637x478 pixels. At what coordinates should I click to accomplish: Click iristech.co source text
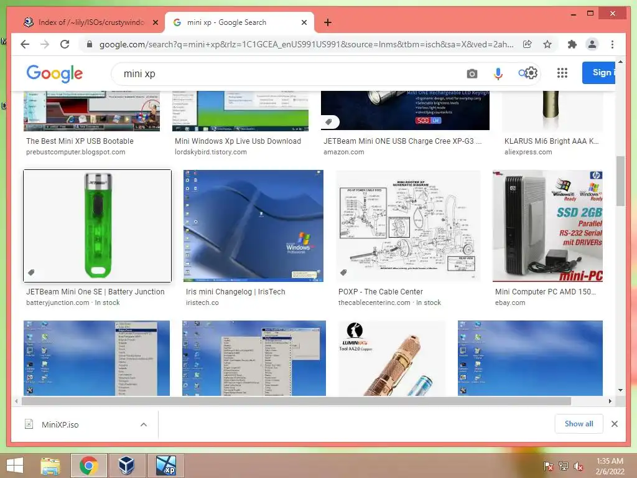(202, 303)
